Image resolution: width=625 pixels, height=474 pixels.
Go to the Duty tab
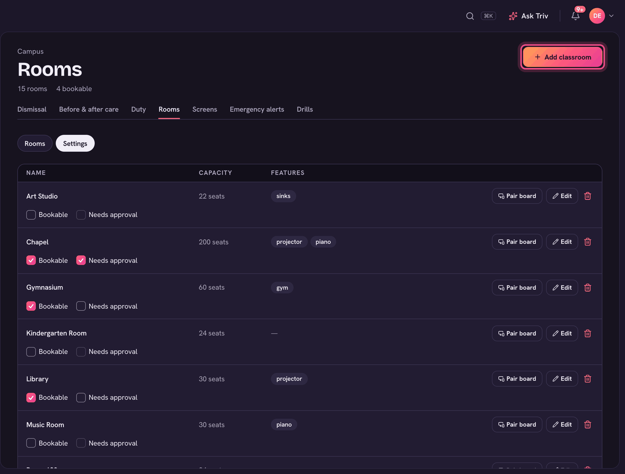[x=138, y=109]
